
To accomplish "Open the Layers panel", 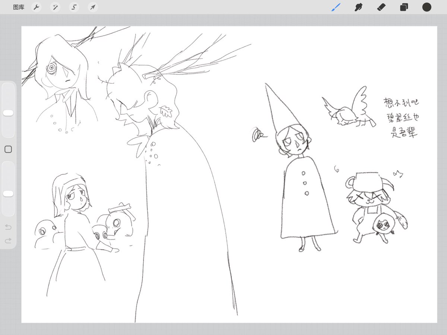I will 404,7.
